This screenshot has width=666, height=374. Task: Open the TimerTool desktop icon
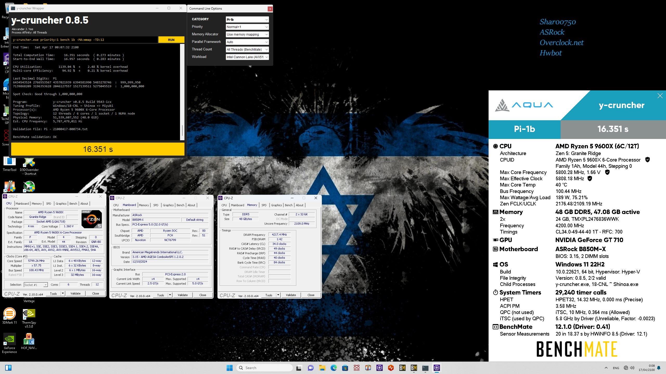click(x=9, y=164)
